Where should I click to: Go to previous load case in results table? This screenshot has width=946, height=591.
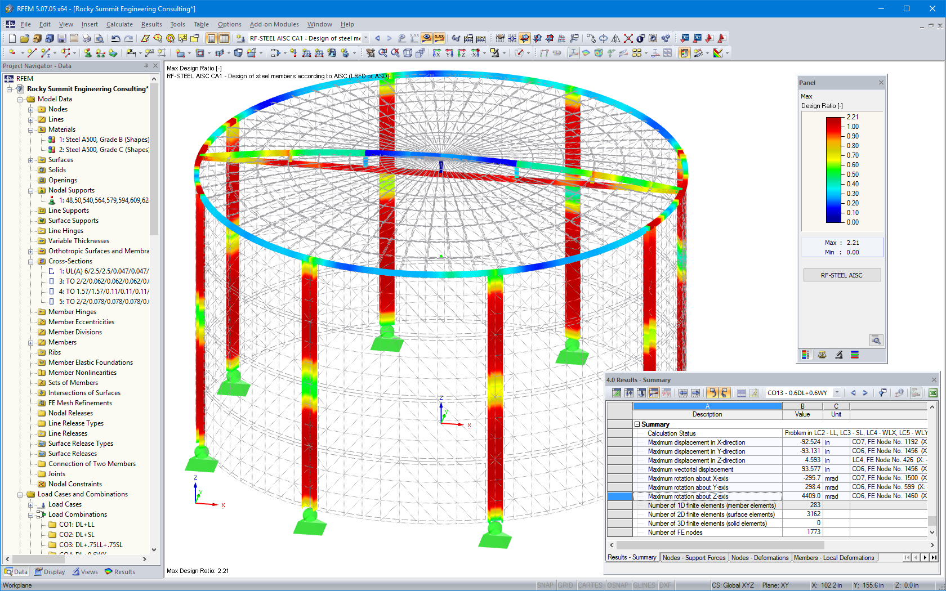click(x=853, y=393)
